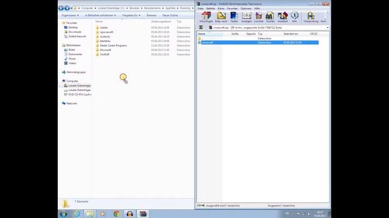
Task: Click the Suchen binoculars icon
Action: (270, 17)
